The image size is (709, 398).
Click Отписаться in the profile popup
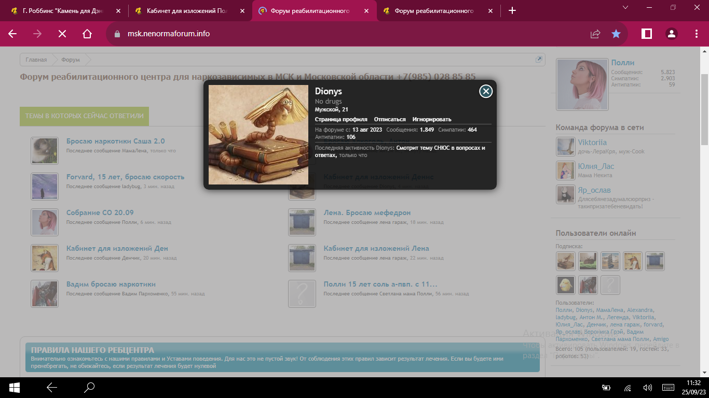coord(390,119)
